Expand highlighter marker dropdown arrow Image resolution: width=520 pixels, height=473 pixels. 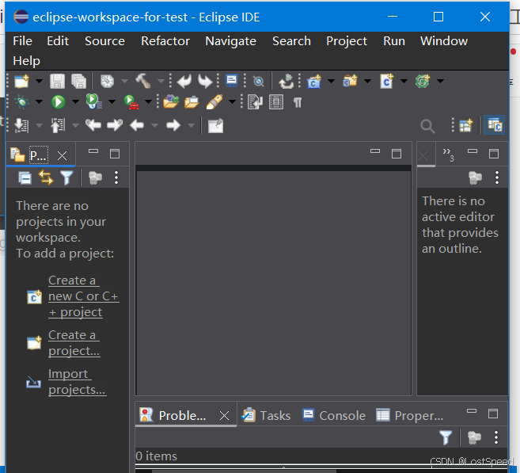point(232,102)
